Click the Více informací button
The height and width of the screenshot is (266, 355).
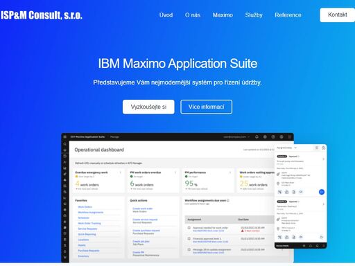point(206,107)
